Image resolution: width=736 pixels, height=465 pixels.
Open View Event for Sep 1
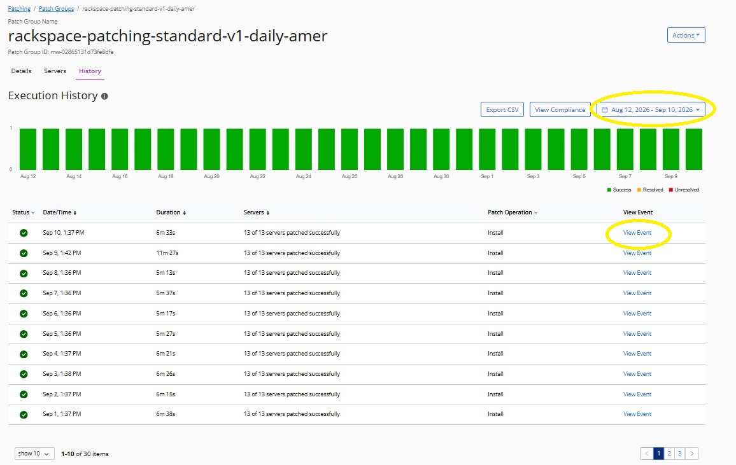[637, 414]
